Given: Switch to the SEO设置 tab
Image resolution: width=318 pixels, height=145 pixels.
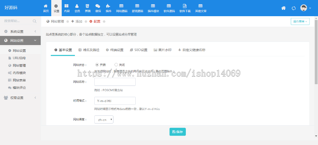Looking at the screenshot, I should [x=138, y=50].
